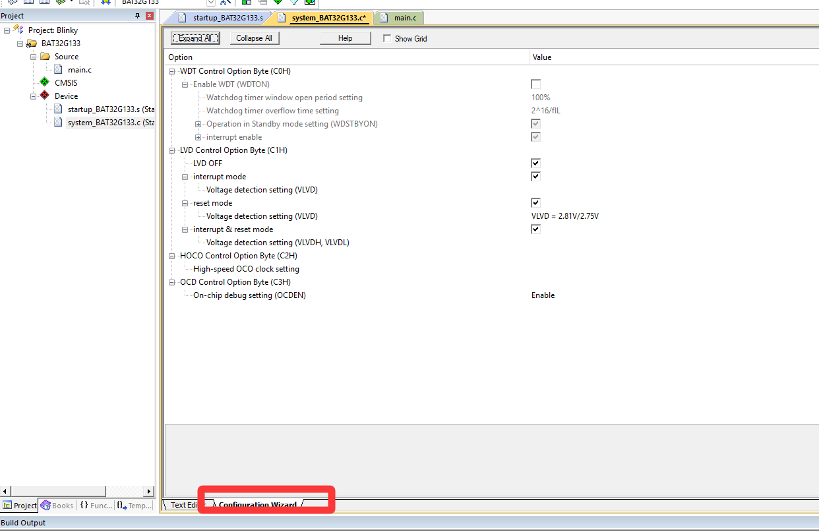Select system_BAT32G133.c in the project tree

(111, 123)
